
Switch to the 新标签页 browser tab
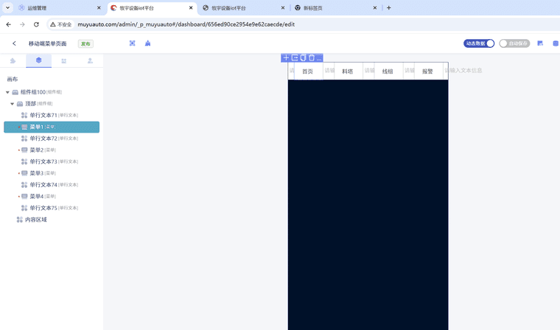click(313, 8)
